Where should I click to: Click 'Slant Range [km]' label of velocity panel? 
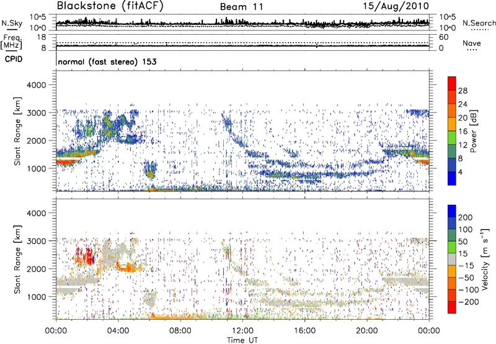click(17, 260)
